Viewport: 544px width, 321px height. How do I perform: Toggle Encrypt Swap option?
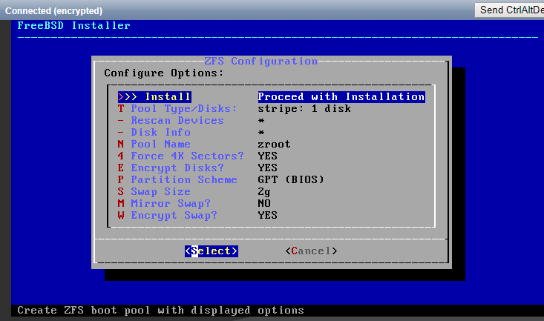click(x=168, y=215)
